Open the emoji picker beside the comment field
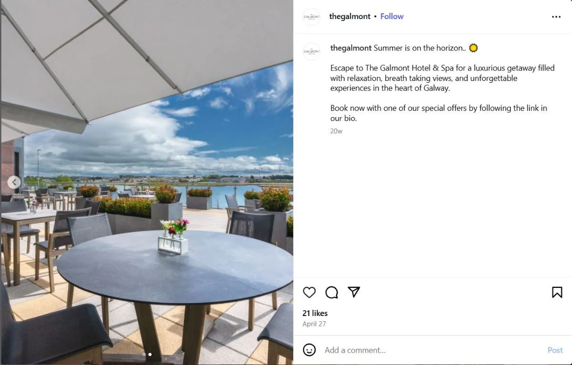Screen dimensions: 572x365 pos(309,350)
